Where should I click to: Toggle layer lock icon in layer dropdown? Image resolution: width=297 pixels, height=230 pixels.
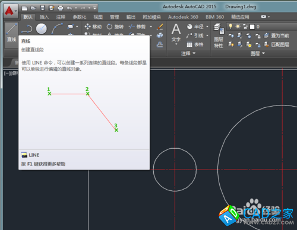click(245, 27)
